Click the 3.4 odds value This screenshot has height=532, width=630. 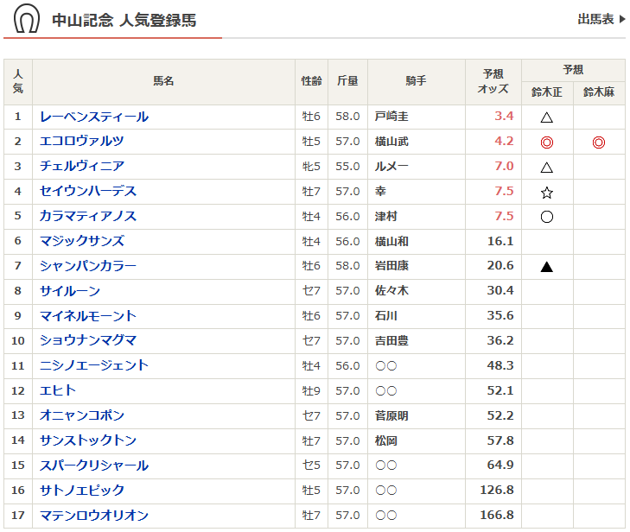tap(504, 117)
